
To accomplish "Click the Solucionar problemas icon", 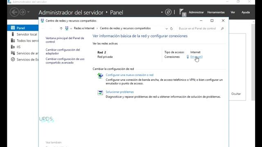I will tap(100, 93).
